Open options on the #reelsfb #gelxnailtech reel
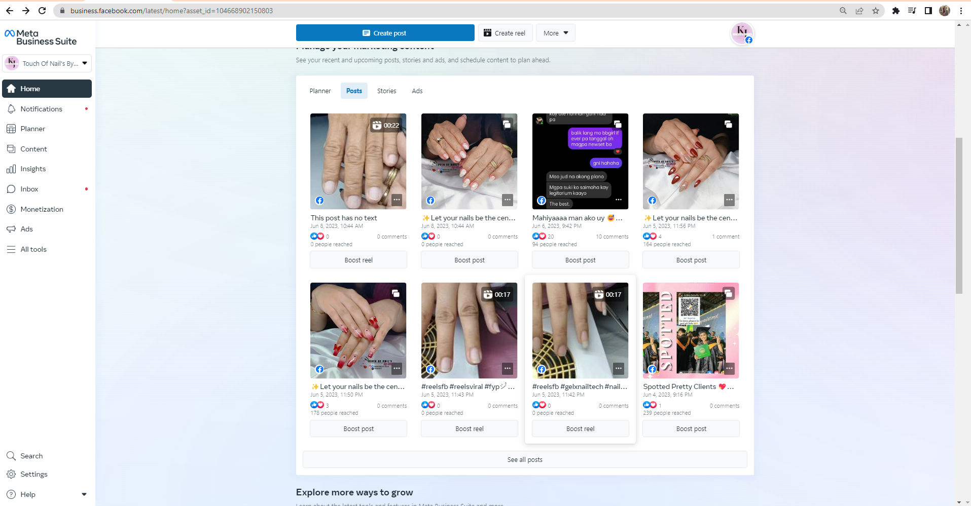 coord(619,369)
